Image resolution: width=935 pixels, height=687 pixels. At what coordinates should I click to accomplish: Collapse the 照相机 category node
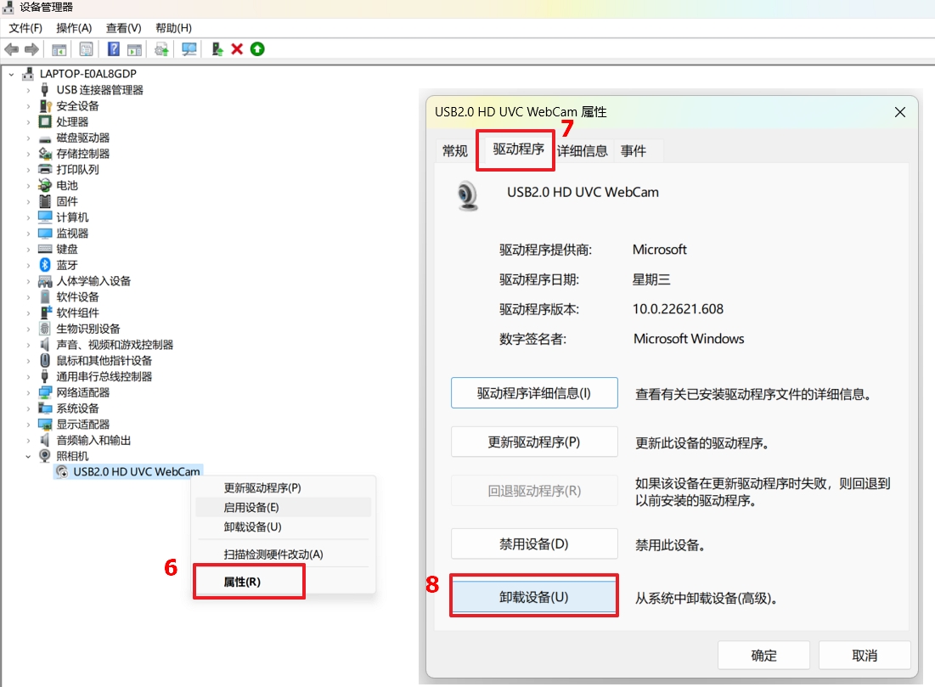[x=29, y=456]
